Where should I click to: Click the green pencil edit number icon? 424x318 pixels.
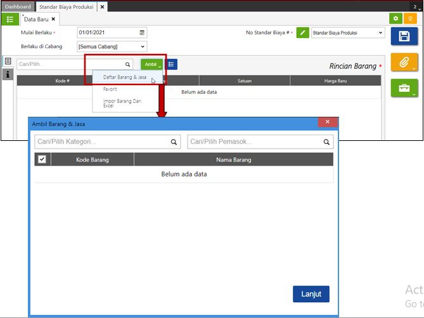302,32
